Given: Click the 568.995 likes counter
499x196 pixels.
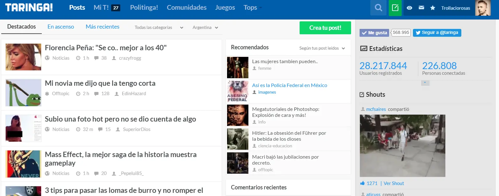Looking at the screenshot, I should click(x=401, y=33).
